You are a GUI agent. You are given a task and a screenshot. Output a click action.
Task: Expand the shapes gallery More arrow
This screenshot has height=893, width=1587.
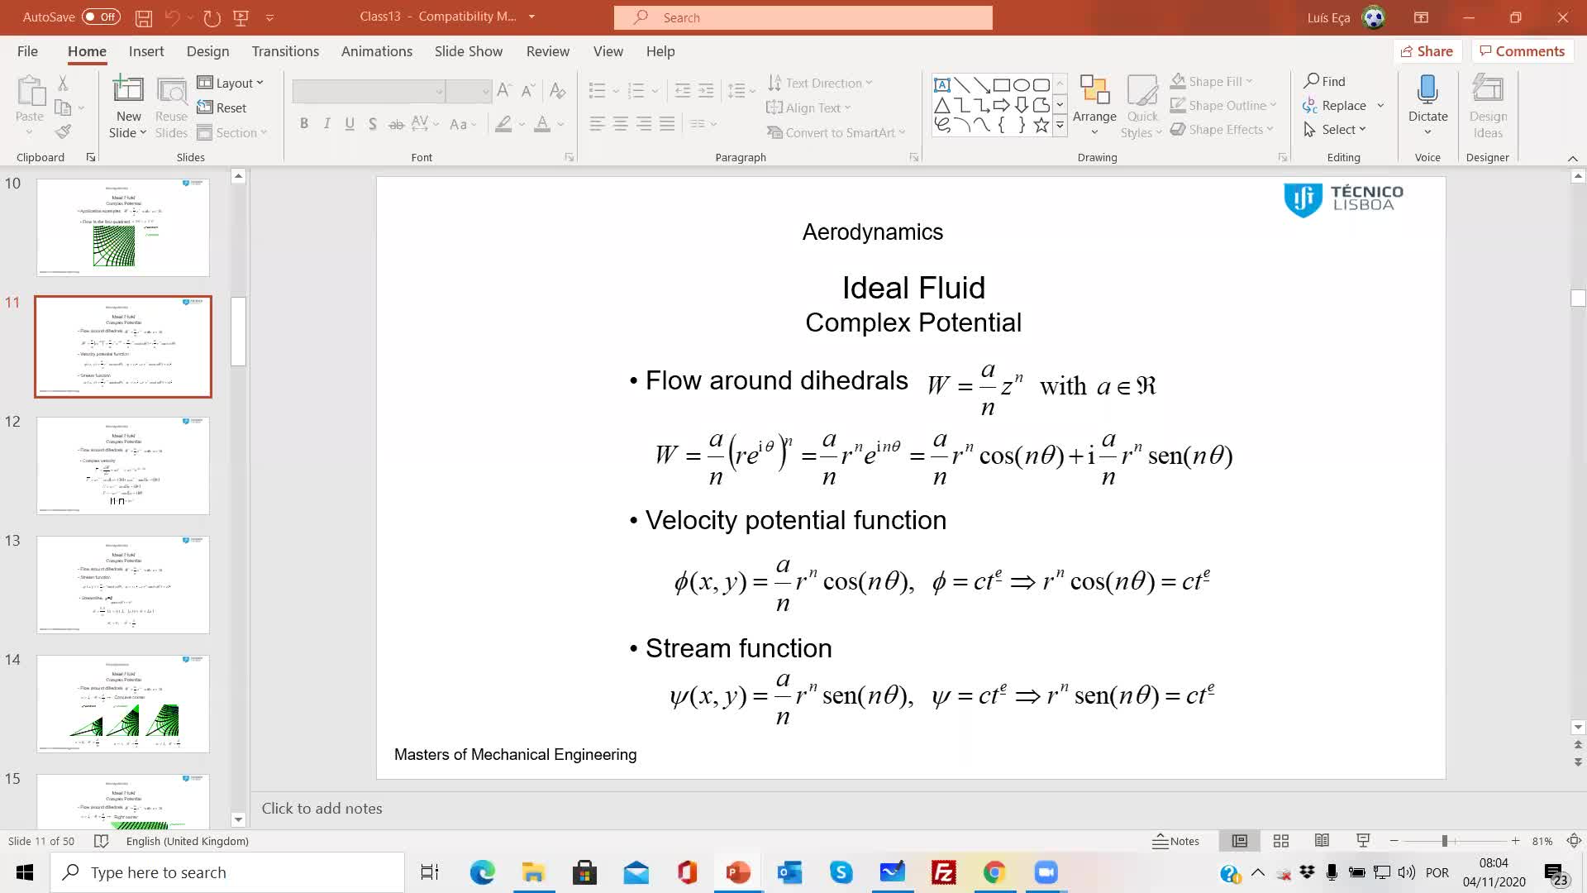pos(1060,126)
